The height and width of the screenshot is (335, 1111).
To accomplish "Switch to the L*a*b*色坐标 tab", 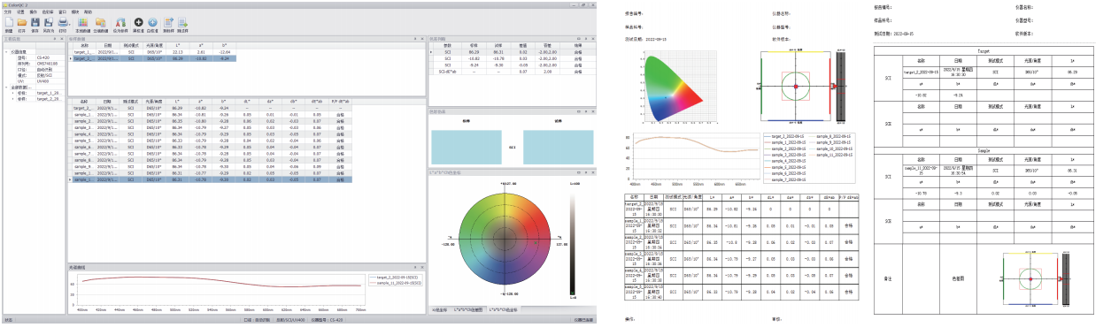I will point(504,311).
